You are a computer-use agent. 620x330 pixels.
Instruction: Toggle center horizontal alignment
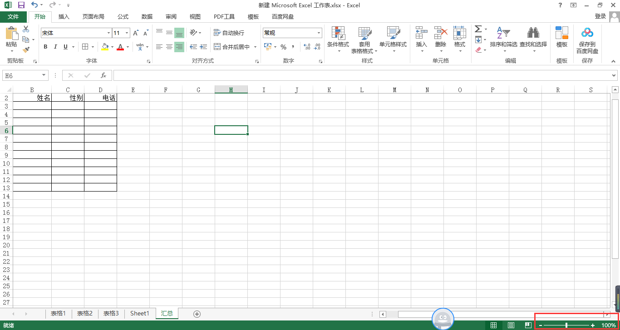click(x=169, y=47)
